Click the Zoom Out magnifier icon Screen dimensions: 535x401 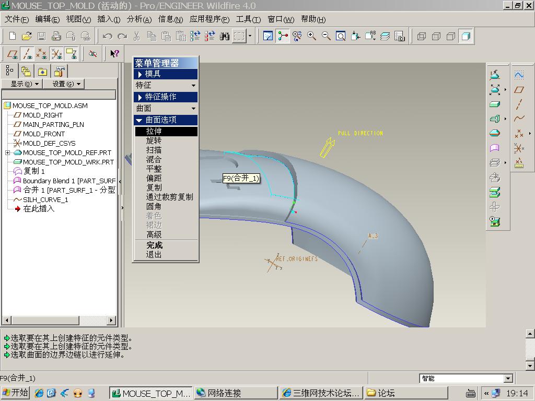tap(326, 36)
